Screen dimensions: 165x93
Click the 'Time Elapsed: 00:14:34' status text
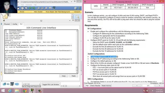point(92,83)
